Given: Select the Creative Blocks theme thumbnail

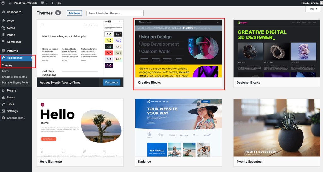Looking at the screenshot, I should pos(179,49).
